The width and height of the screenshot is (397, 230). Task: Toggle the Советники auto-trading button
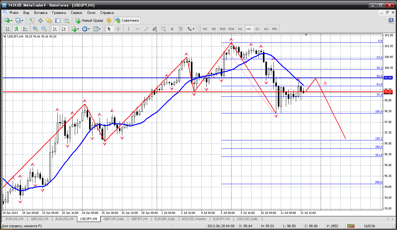[127, 20]
